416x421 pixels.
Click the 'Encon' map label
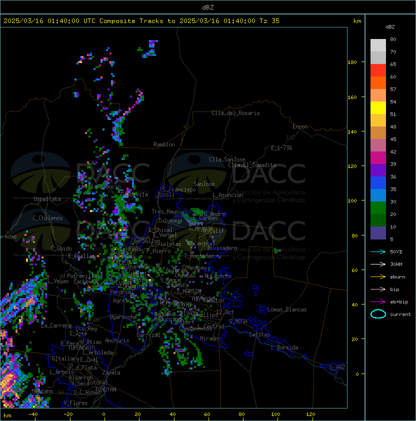(300, 126)
